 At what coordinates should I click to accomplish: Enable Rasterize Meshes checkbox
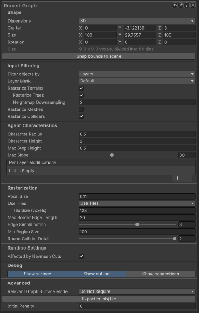click(81, 109)
